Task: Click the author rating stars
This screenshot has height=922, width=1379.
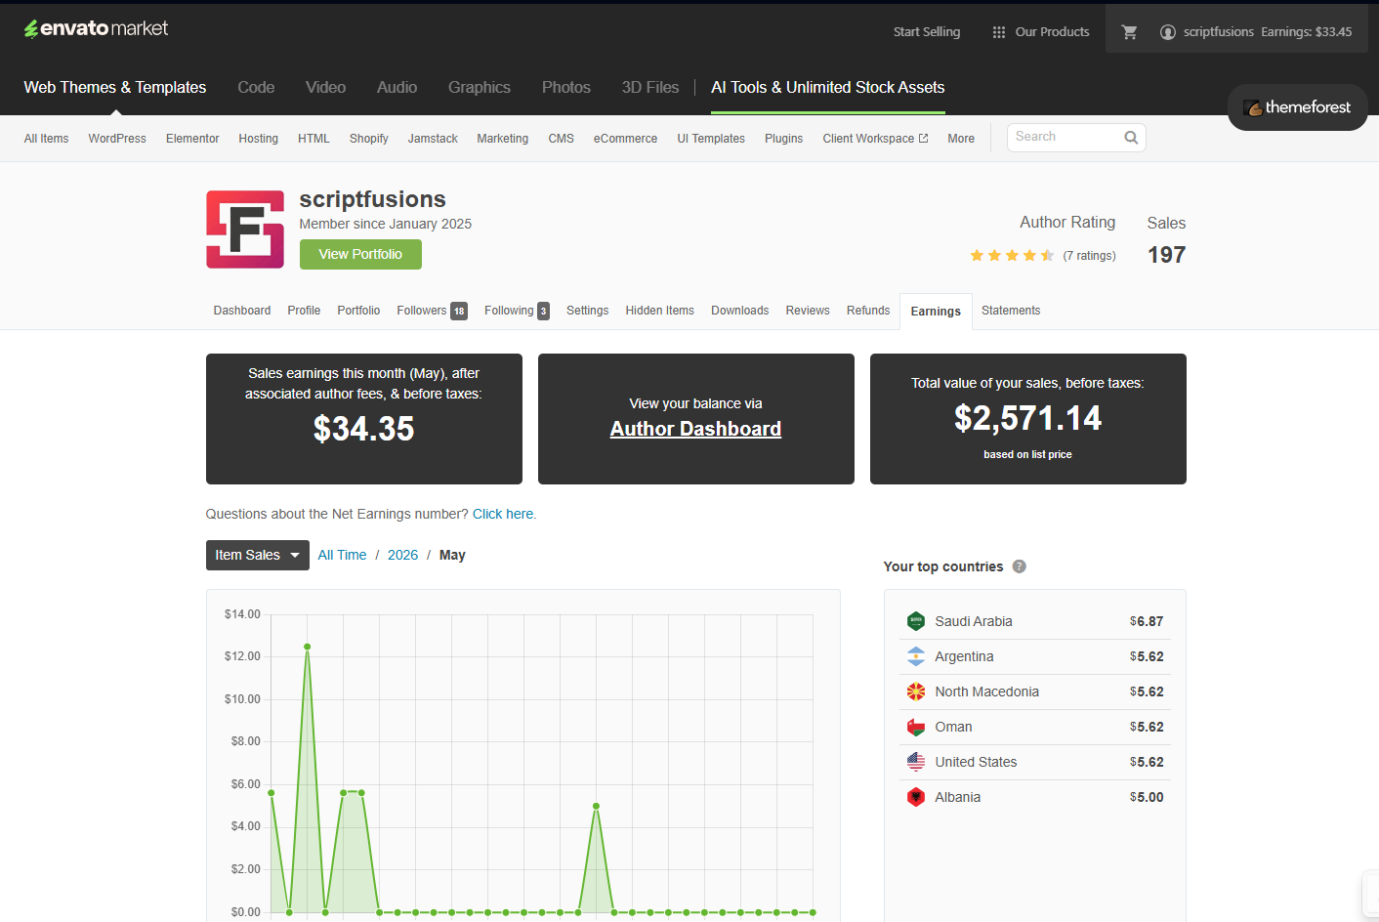Action: tap(1012, 256)
